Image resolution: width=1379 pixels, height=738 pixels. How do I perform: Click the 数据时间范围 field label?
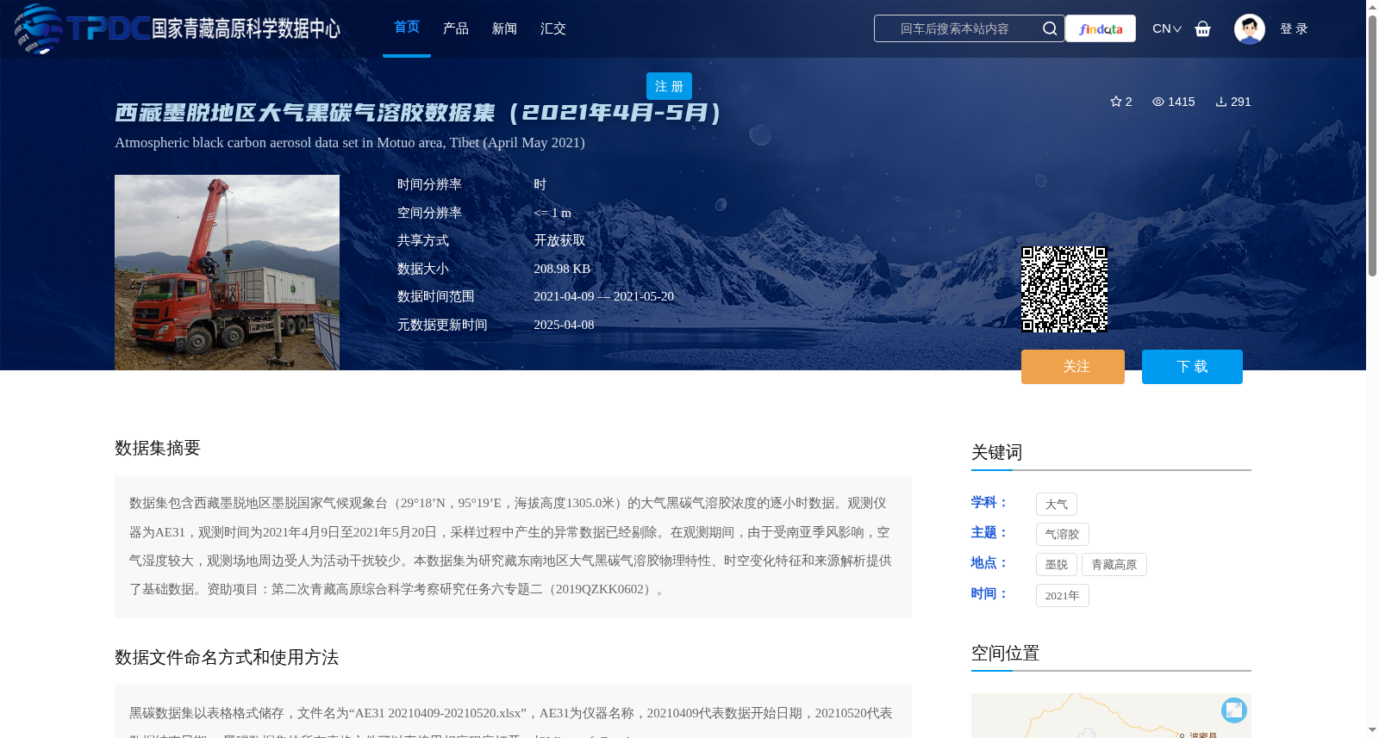(x=436, y=296)
